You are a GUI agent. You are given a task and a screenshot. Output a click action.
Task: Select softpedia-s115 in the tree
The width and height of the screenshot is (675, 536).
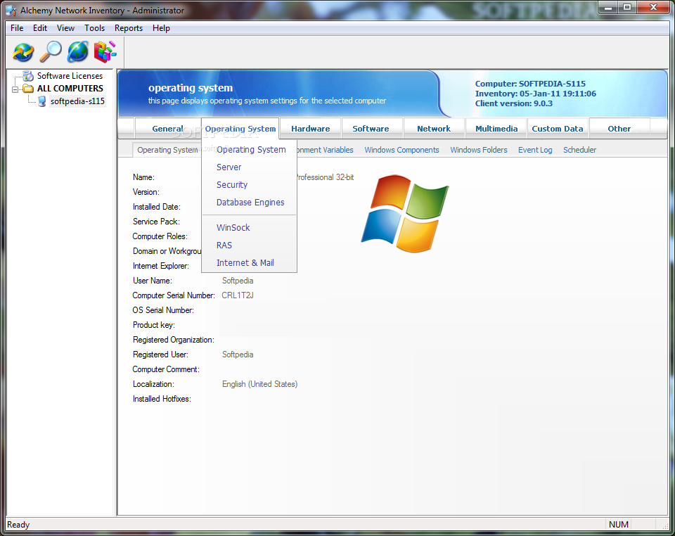pyautogui.click(x=77, y=101)
